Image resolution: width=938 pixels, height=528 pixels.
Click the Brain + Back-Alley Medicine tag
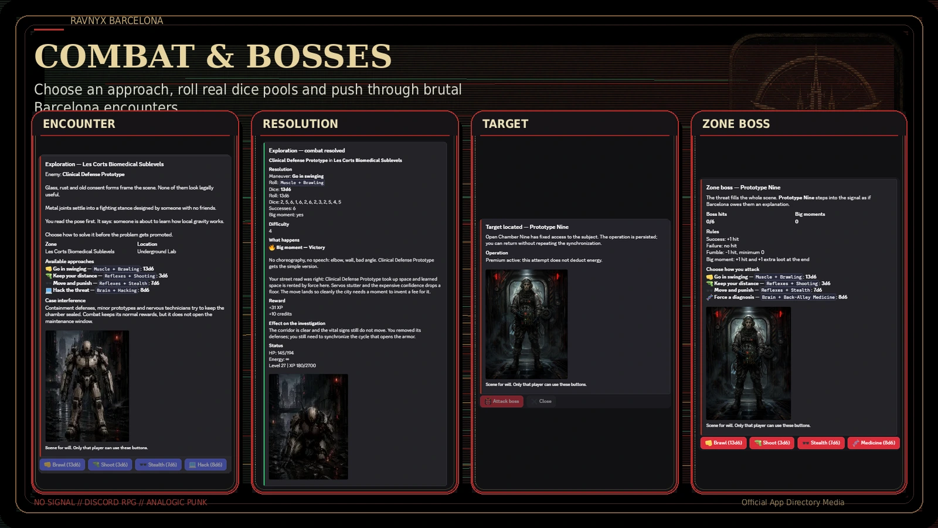(798, 297)
